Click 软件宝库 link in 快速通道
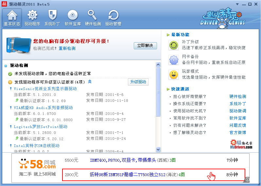 238,118
